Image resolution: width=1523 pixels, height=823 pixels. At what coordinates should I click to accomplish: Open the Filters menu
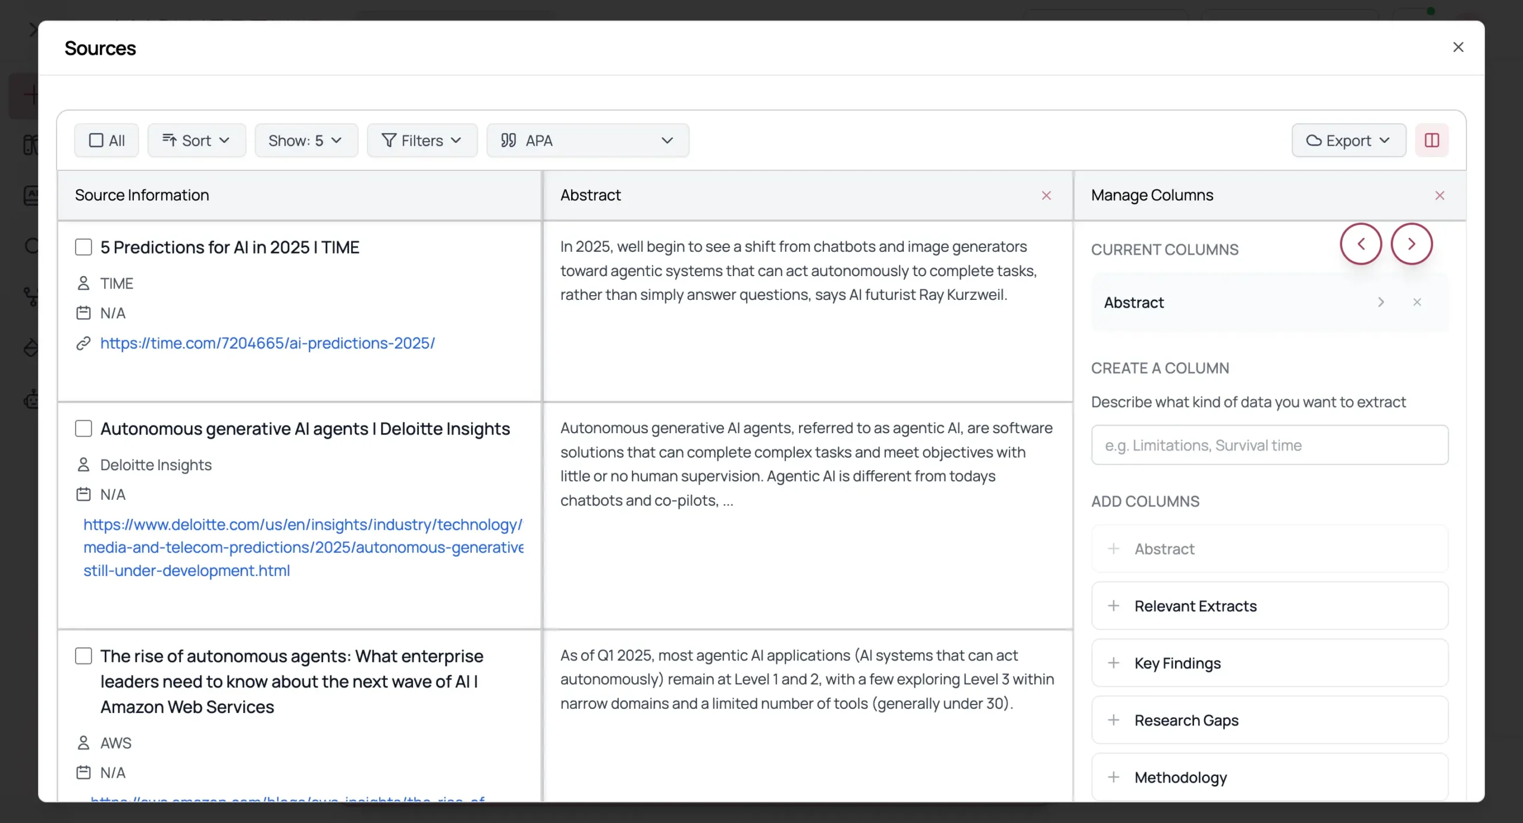(422, 140)
